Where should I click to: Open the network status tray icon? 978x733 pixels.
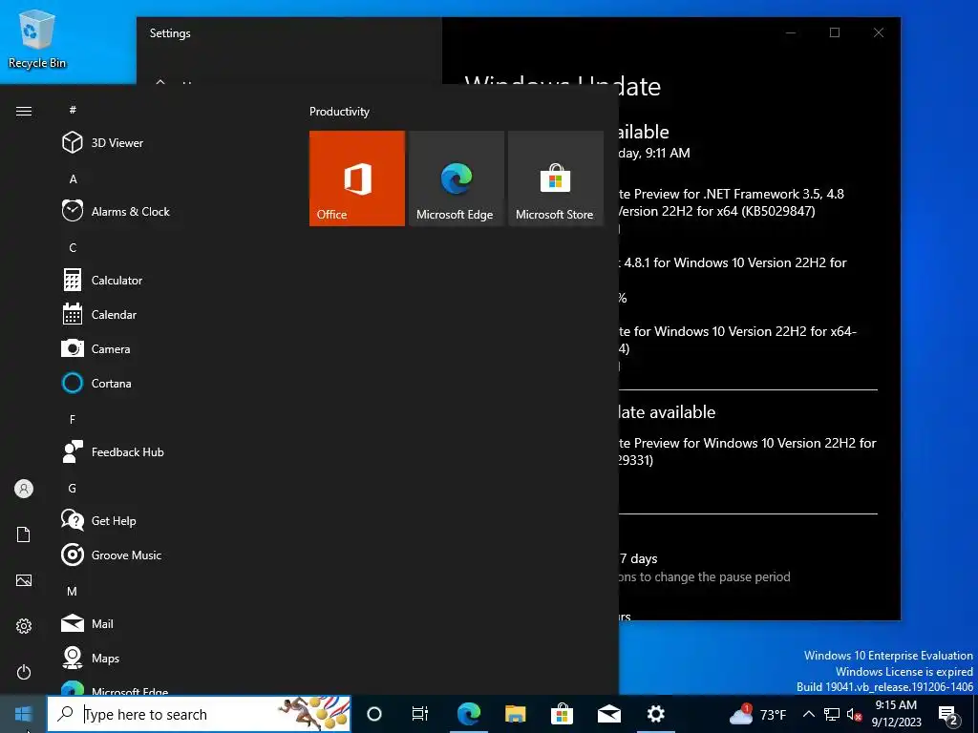[x=832, y=714]
